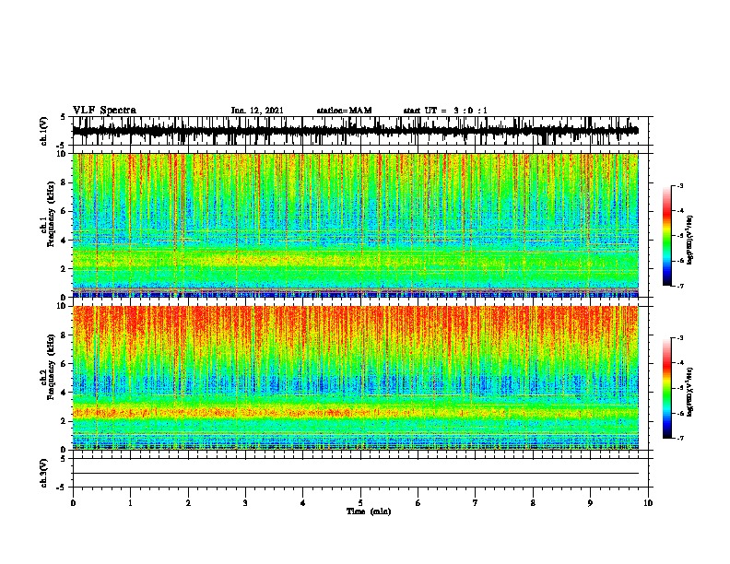The width and height of the screenshot is (730, 564).
Task: Click the "station=MAM" label
Action: point(344,111)
